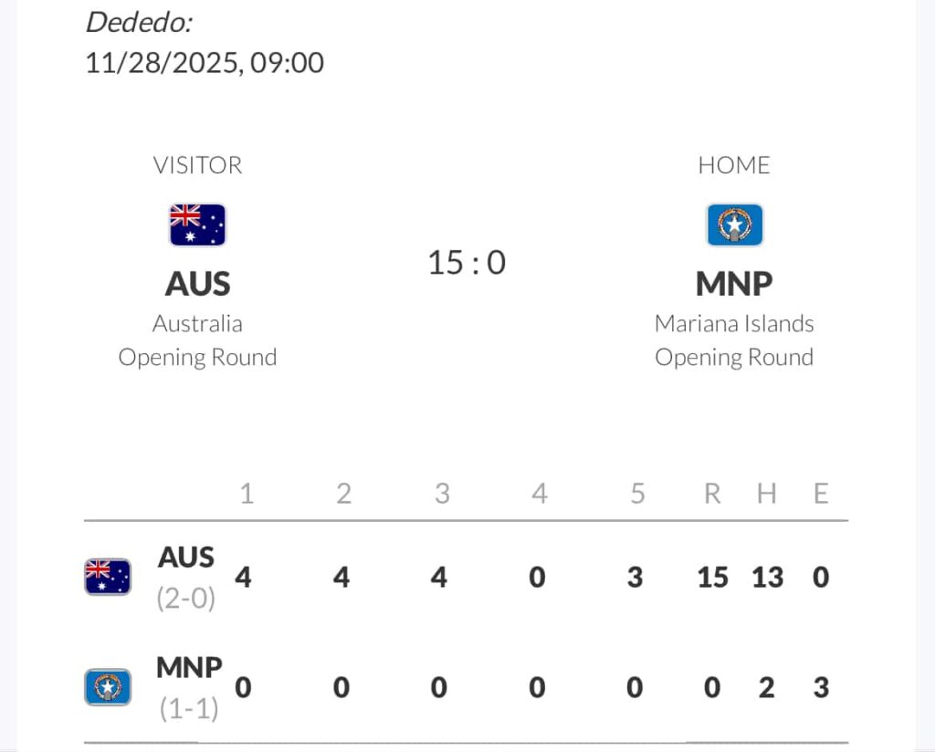
Task: Click the Mariana Islands full team name
Action: tap(734, 324)
